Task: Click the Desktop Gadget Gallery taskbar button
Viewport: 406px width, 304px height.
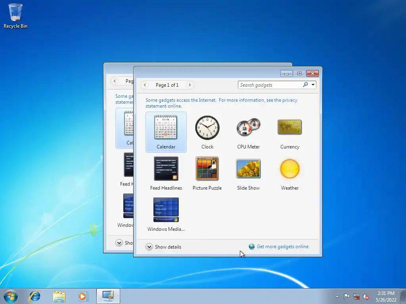Action: pos(108,296)
